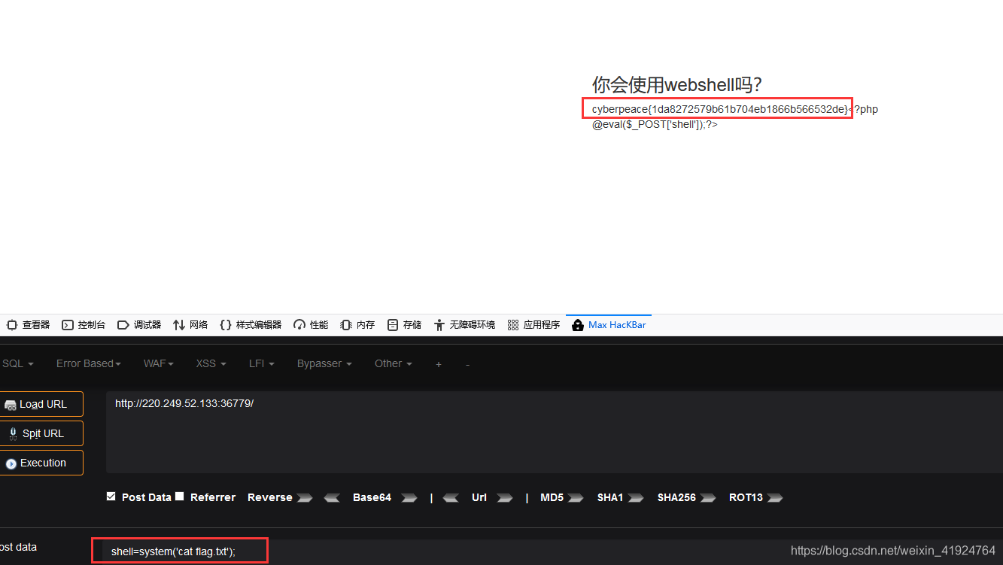Viewport: 1003px width, 565px height.
Task: Open the Application (应用程序) tab
Action: (x=533, y=325)
